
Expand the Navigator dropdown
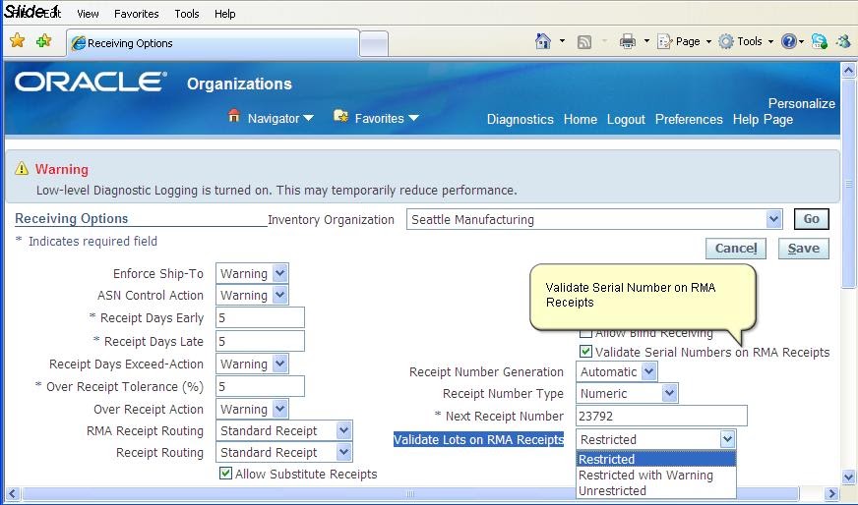click(x=308, y=118)
